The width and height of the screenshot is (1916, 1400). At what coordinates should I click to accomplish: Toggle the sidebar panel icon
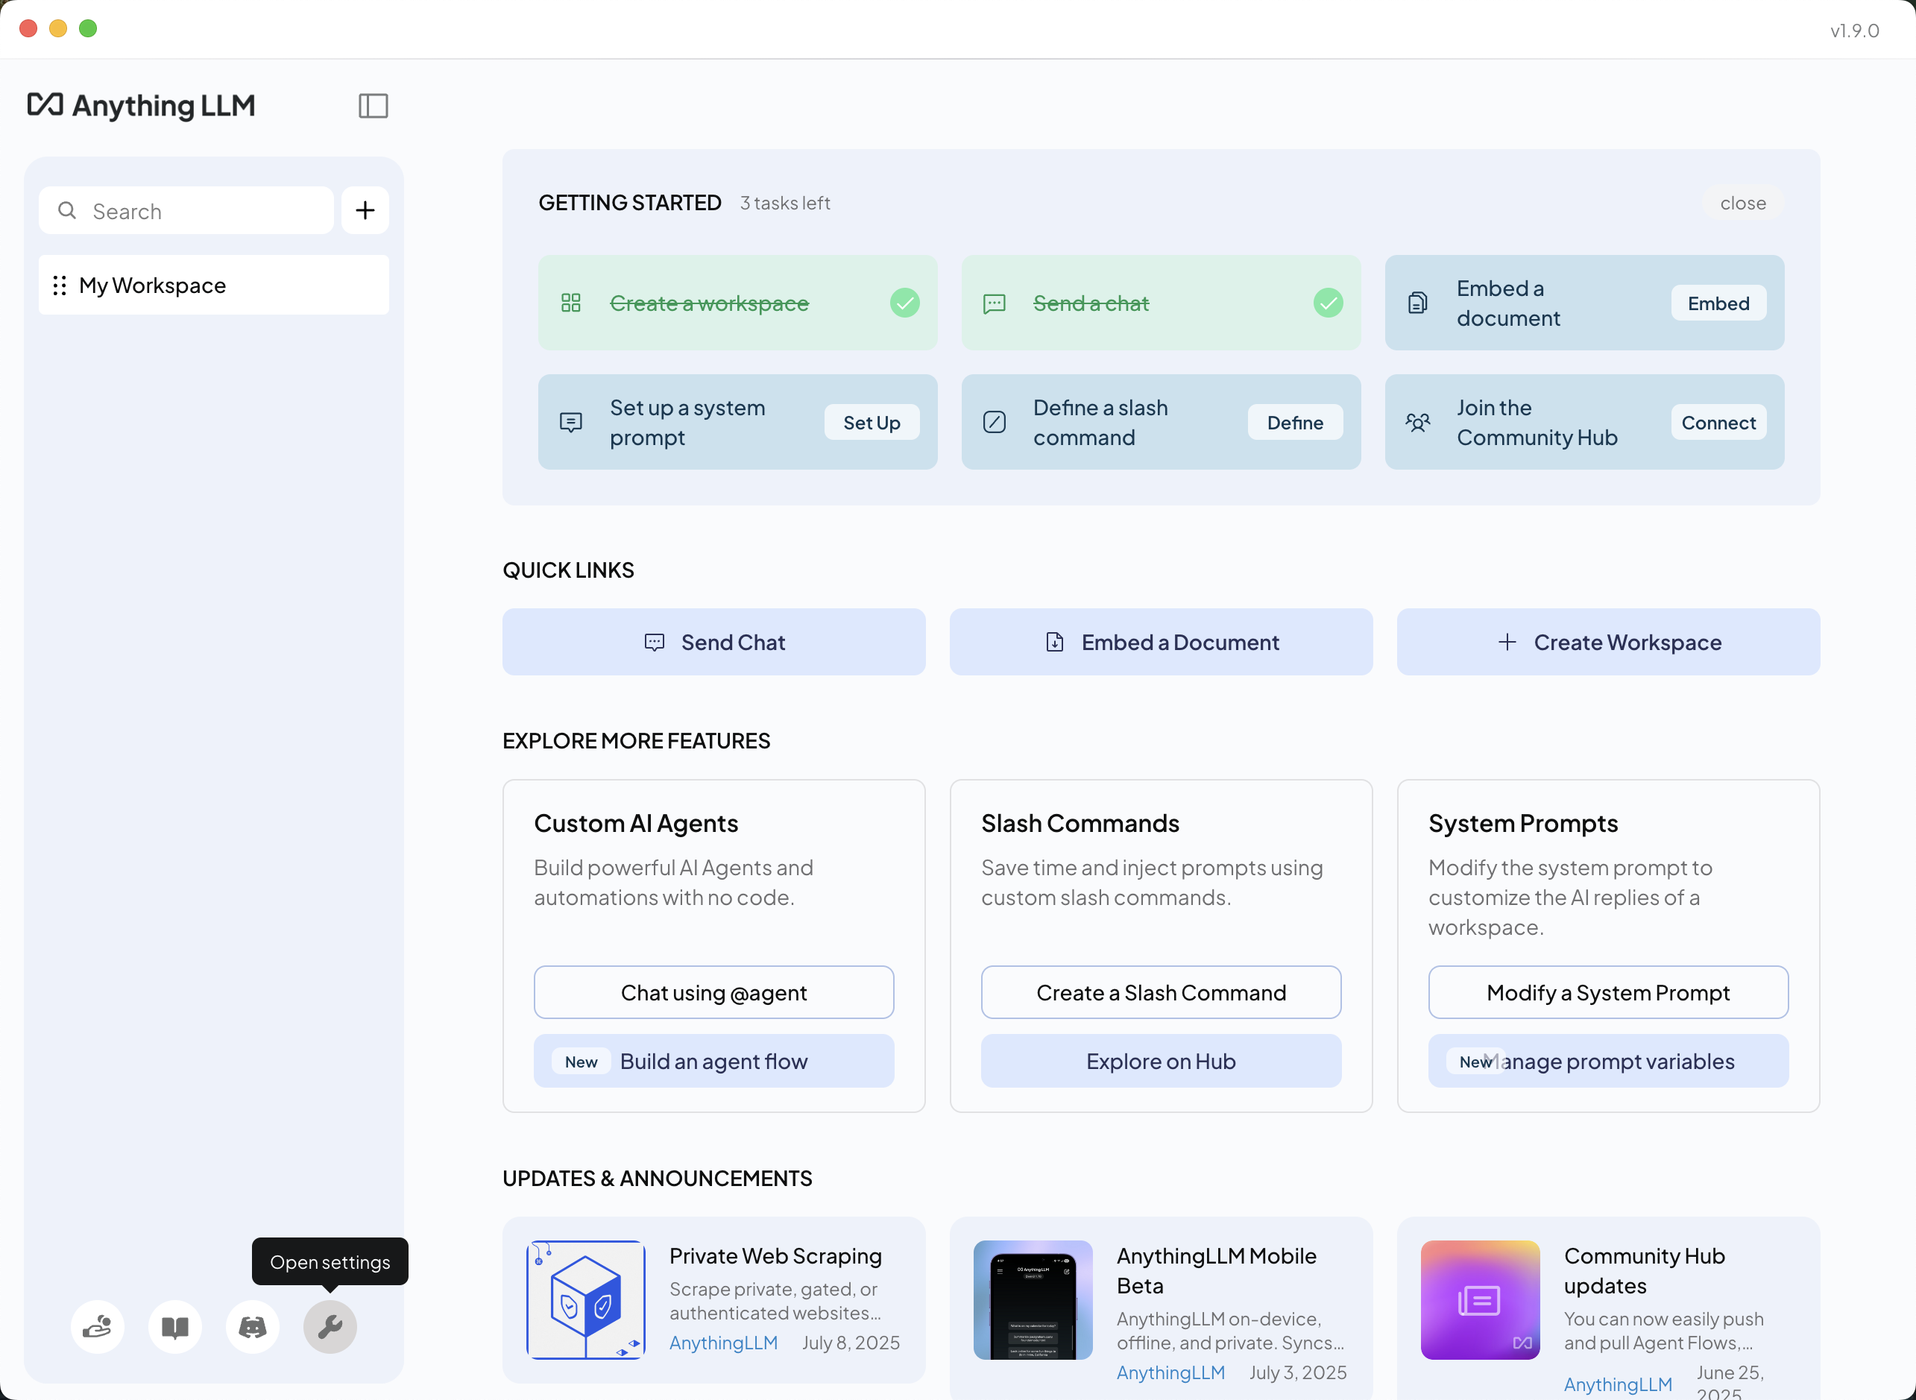click(373, 106)
